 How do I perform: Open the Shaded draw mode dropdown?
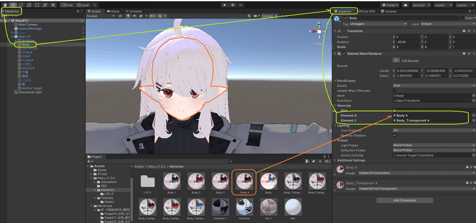click(101, 16)
